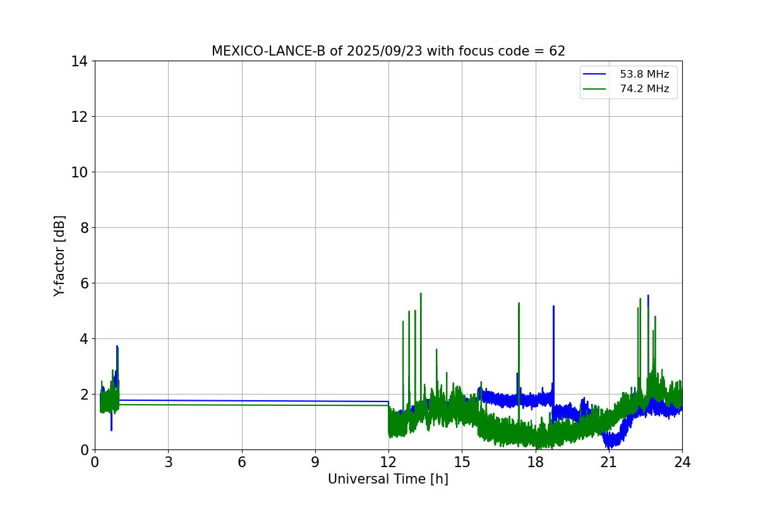Click the plot title MEXICO-LANCE-B of 2025/09/23
Viewport: 758px width, 505px height.
click(388, 51)
